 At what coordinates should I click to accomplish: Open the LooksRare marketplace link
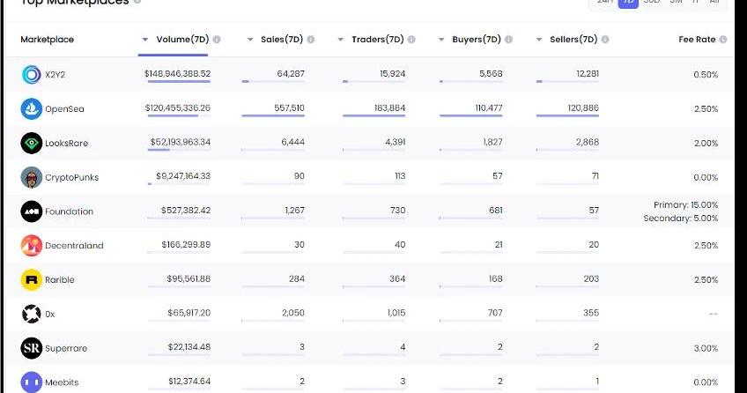tap(67, 143)
